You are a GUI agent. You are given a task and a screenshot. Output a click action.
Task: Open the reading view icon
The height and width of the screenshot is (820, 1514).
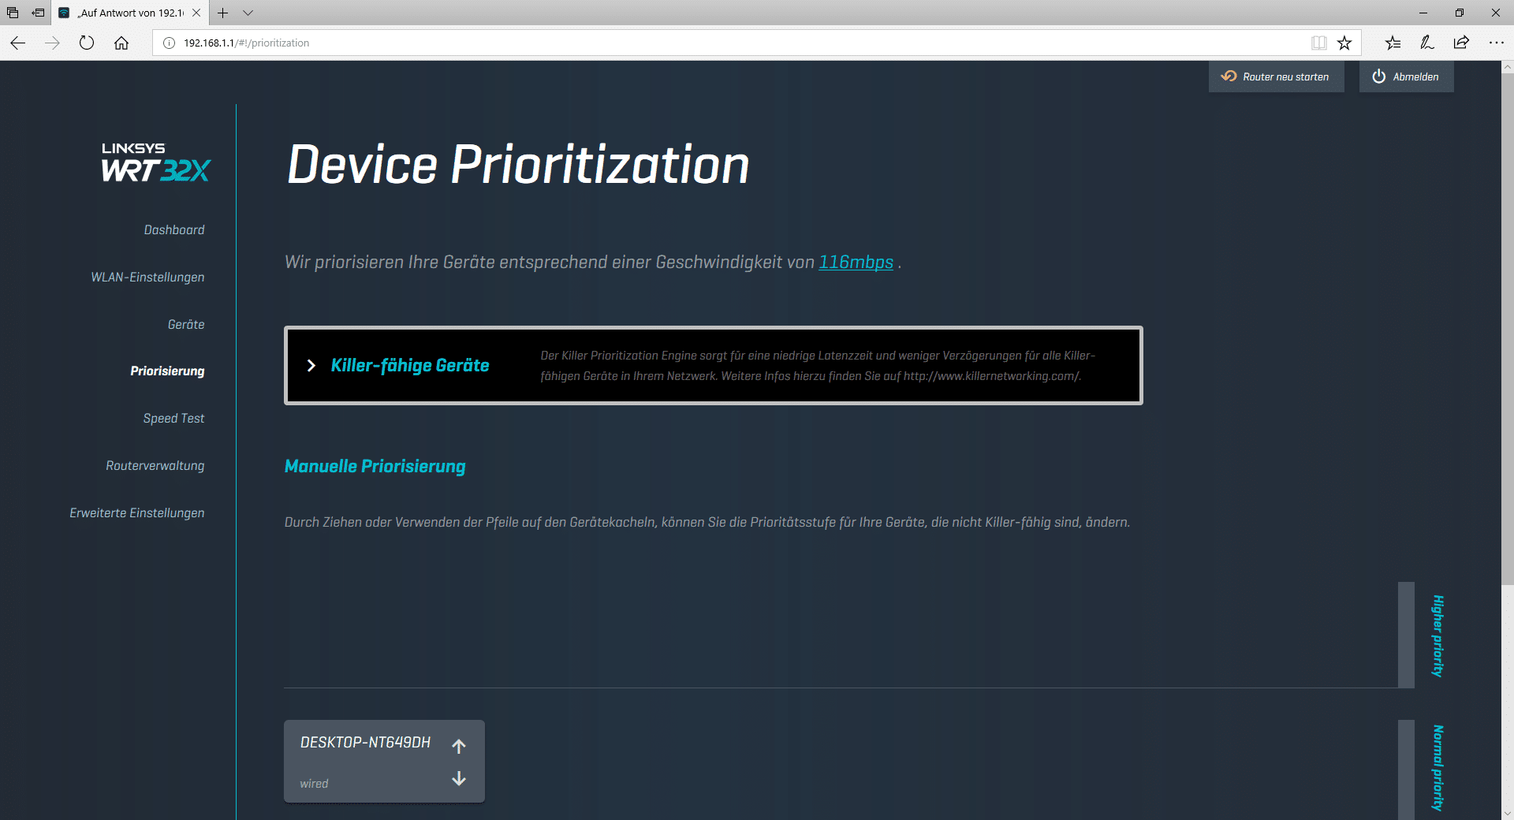coord(1318,43)
